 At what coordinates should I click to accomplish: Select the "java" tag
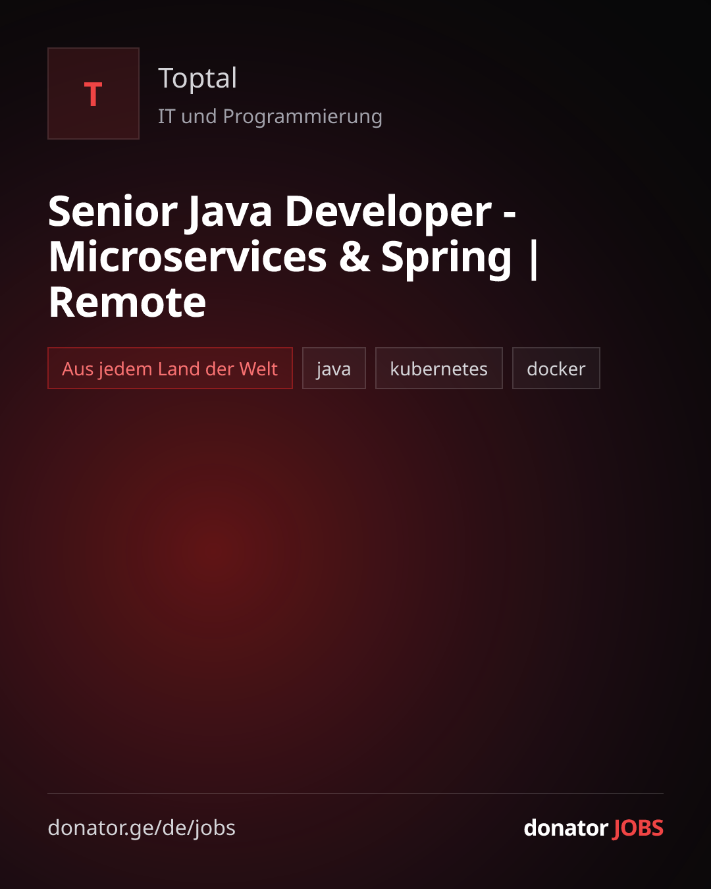334,368
